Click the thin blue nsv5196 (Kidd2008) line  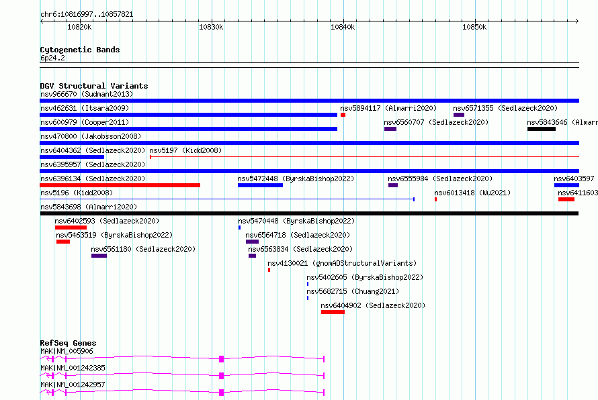[x=227, y=199]
